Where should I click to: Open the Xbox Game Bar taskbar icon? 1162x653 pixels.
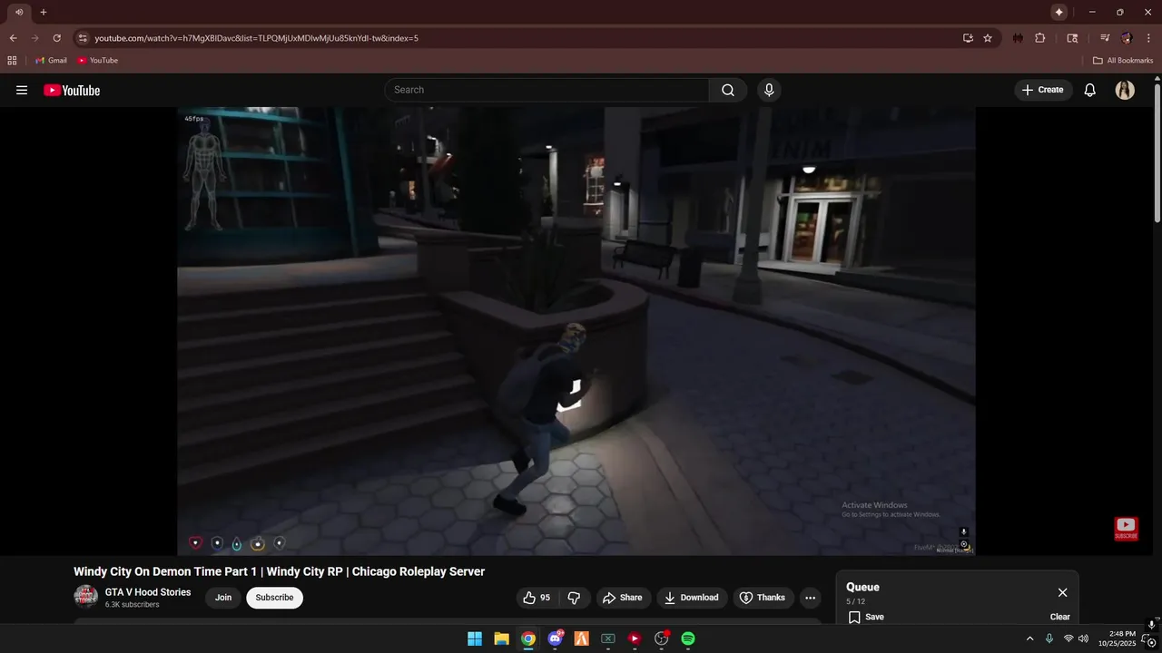(608, 638)
